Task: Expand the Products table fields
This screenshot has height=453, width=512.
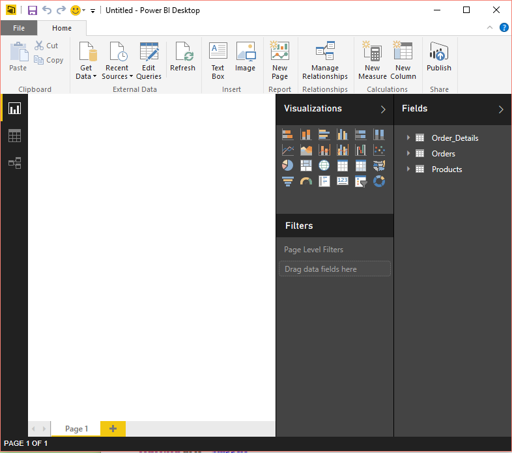Action: (x=408, y=169)
